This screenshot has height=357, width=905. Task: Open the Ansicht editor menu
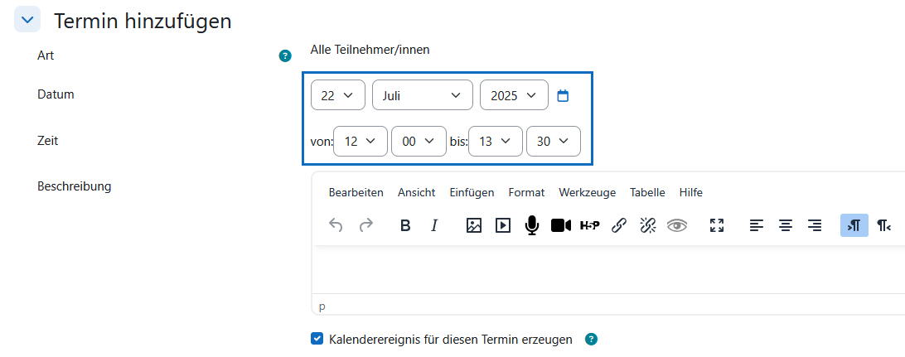click(417, 193)
